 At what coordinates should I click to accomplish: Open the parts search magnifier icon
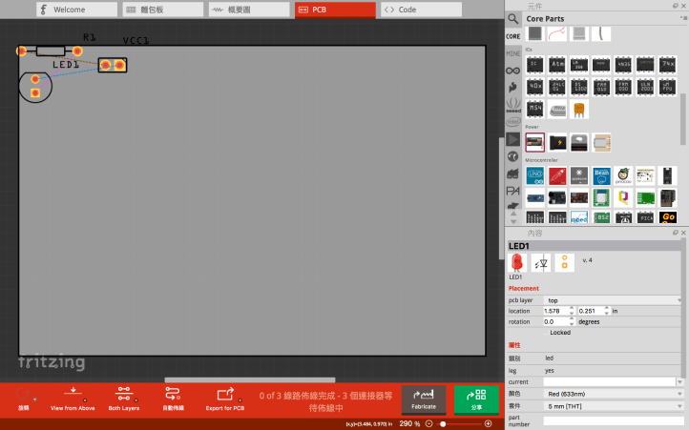[513, 18]
